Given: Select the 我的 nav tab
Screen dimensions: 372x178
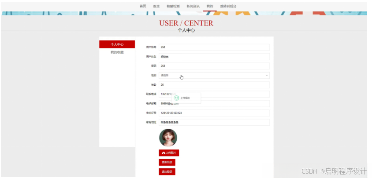Looking at the screenshot, I should [x=210, y=6].
